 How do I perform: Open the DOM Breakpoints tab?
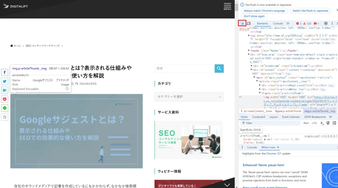point(315,117)
